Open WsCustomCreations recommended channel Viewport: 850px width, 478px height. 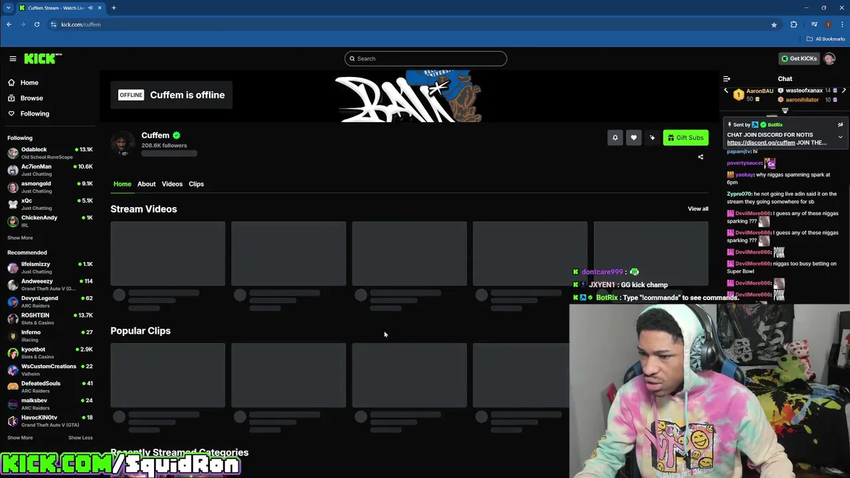[50, 370]
